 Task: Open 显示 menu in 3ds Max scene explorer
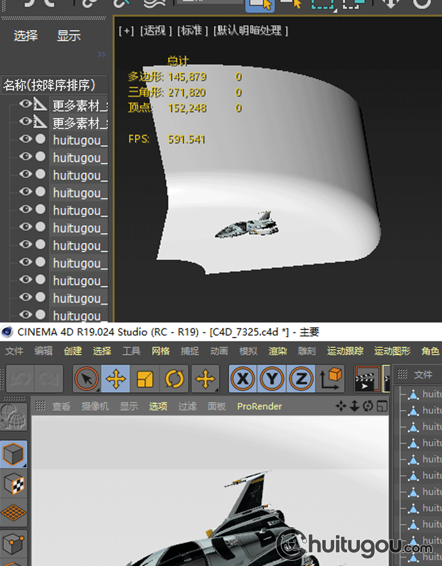pos(68,35)
